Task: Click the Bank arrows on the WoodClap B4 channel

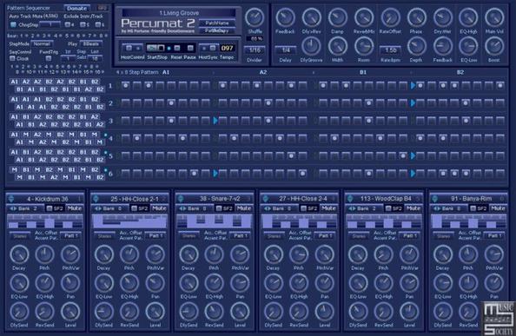Action: pyautogui.click(x=352, y=208)
